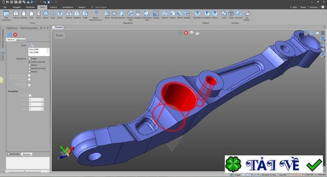This screenshot has height=177, width=327.
Task: Open the Advanced options tab
Action: pyautogui.click(x=20, y=40)
